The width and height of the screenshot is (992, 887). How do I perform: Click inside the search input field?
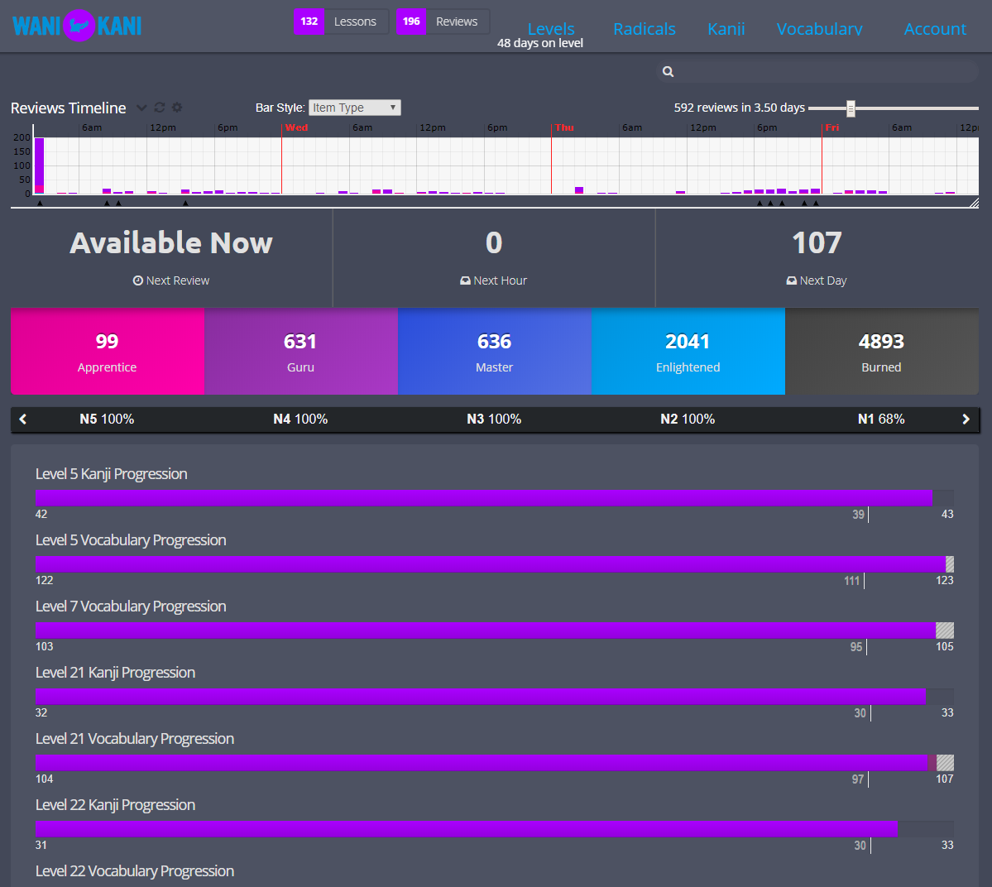pos(823,72)
